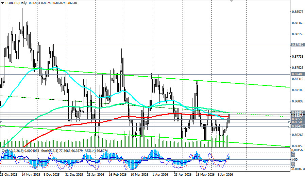This screenshot has height=178, width=305.
Task: Click the 15 May 2026 date label
Action: coord(205,175)
